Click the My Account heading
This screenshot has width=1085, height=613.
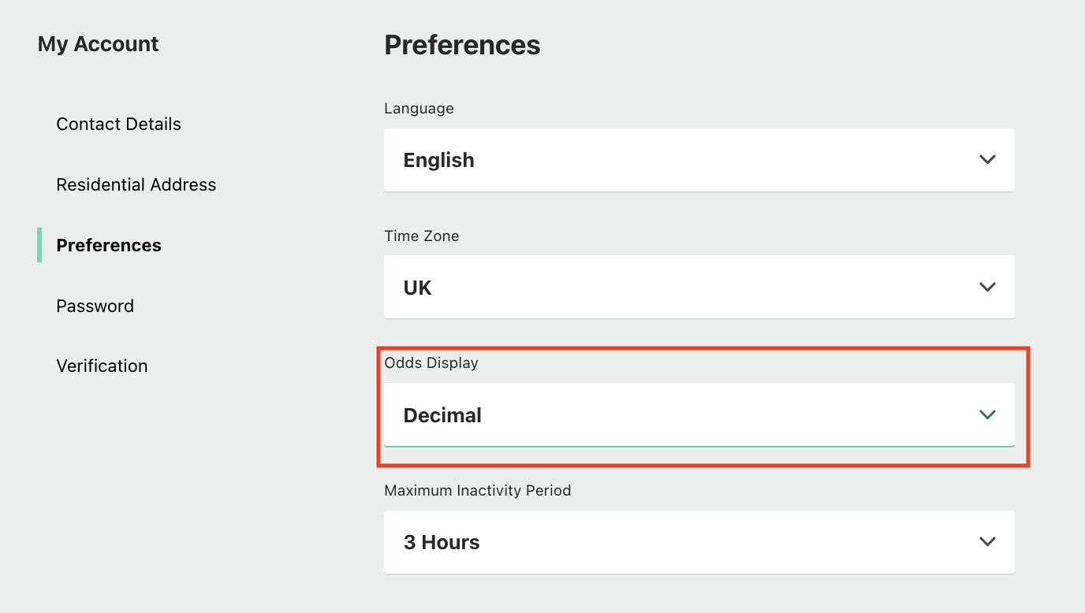[x=98, y=44]
